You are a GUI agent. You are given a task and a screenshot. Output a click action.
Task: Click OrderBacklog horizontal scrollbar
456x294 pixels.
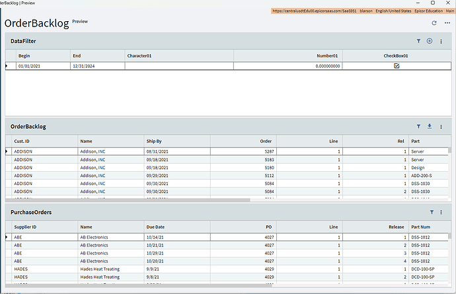[128, 200]
